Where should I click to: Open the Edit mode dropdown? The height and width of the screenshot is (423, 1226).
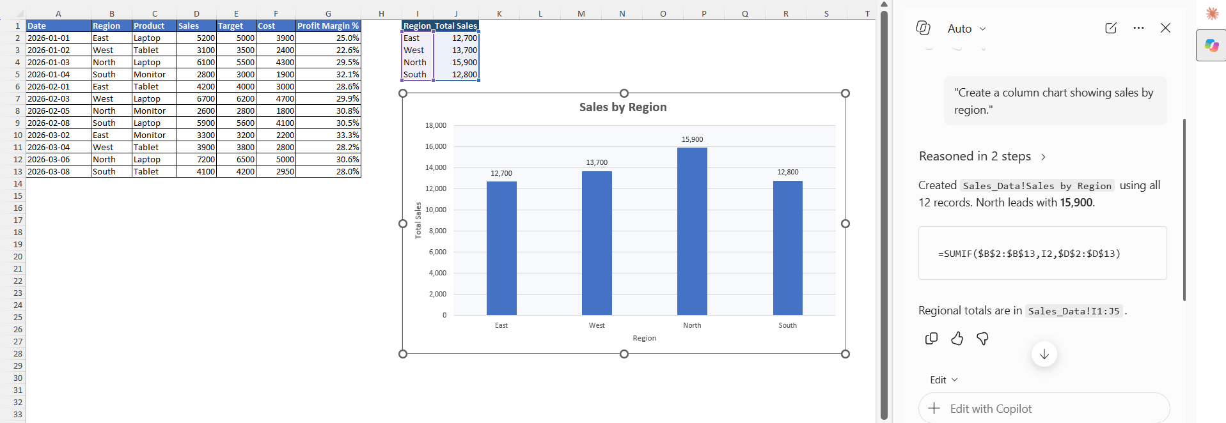[943, 380]
